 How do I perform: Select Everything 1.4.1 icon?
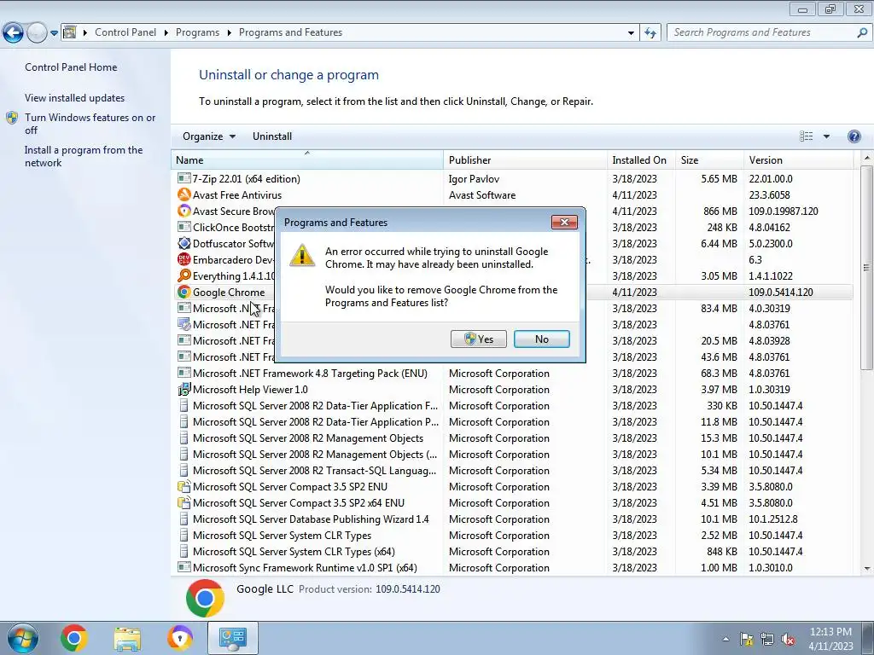[x=184, y=275]
